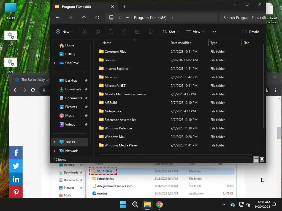Click Program Files (x86) breadcrumb
This screenshot has width=282, height=211.
pos(150,18)
